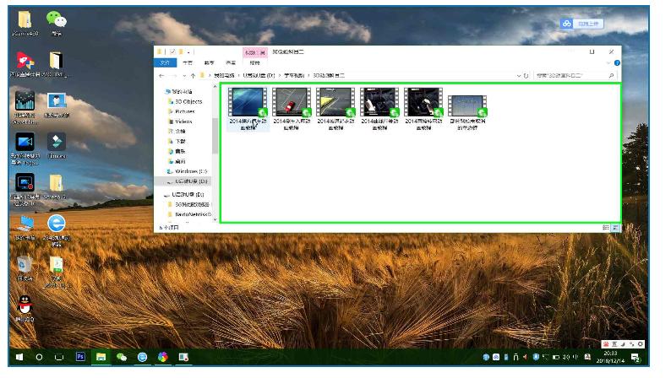Open the View ribbon tab
Viewport: 671px width, 378px height.
(x=231, y=62)
